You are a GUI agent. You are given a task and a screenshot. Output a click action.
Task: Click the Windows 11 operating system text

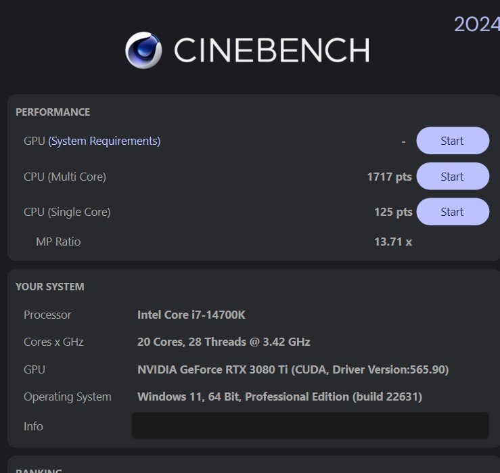point(279,397)
